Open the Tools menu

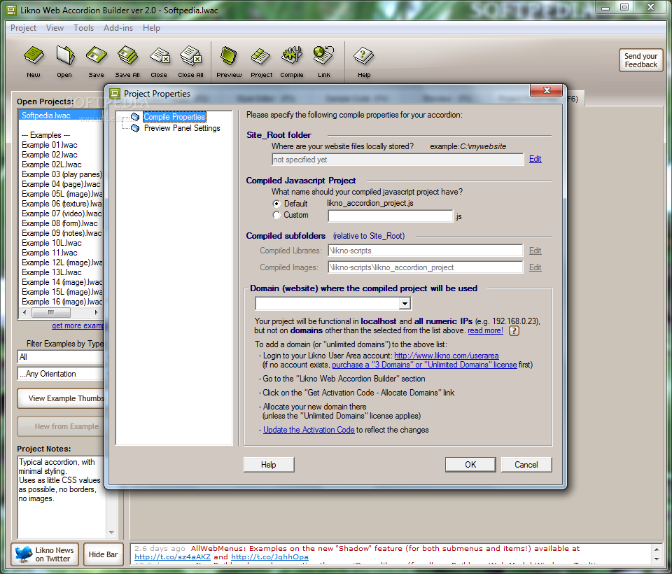point(83,28)
